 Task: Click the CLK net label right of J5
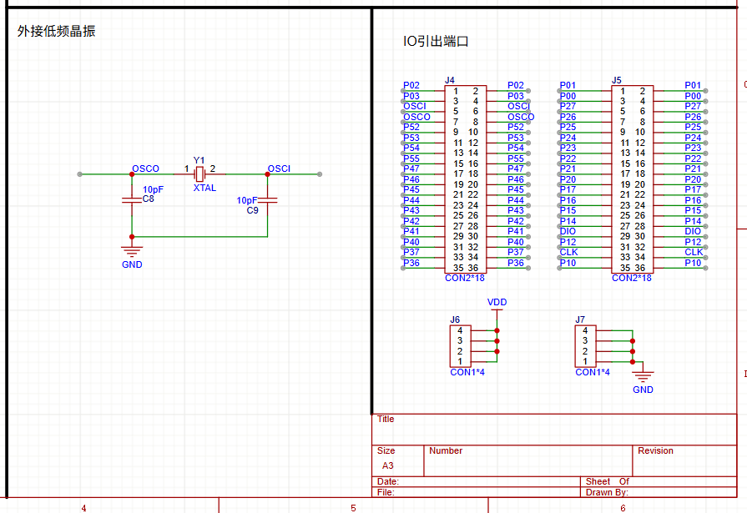[694, 253]
